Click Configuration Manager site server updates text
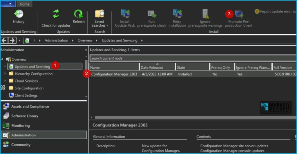297x154 pixels. (x=234, y=146)
